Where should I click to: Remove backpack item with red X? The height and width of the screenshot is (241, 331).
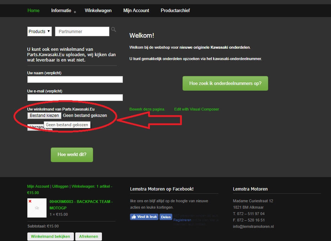tap(30, 201)
